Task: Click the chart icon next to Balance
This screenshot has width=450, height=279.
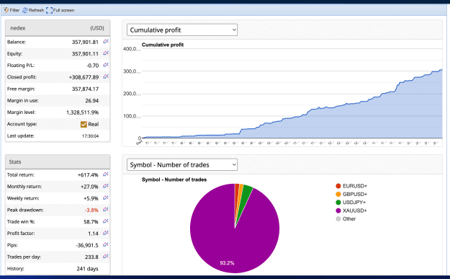Action: point(106,42)
